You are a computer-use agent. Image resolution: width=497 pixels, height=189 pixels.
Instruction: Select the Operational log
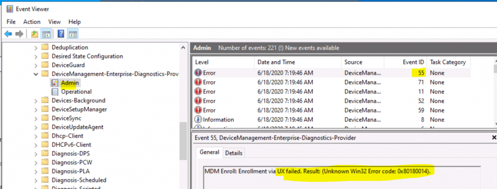pyautogui.click(x=76, y=92)
